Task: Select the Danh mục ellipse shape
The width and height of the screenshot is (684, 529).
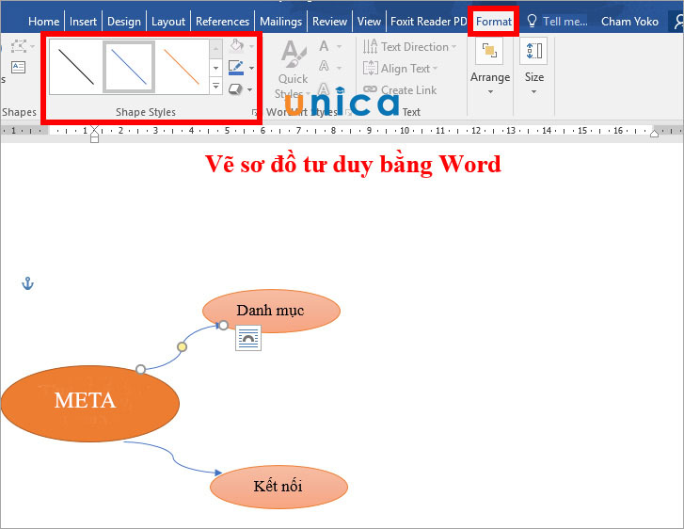Action: point(271,312)
